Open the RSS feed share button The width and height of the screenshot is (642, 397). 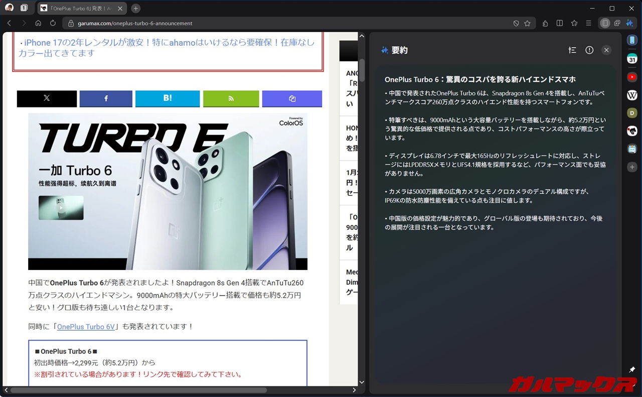(x=231, y=98)
